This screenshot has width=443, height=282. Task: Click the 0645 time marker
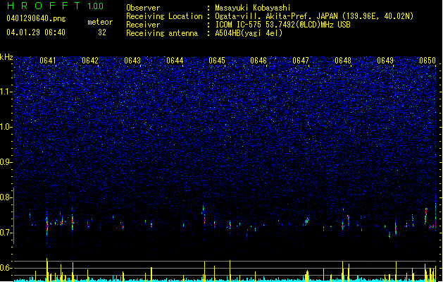click(x=217, y=61)
